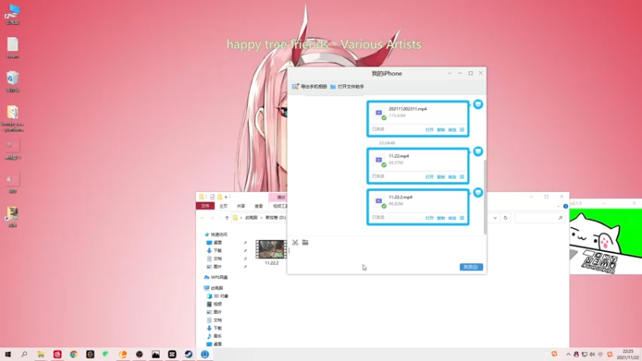Click 打开 on the 11.22.mp4 card

(429, 176)
